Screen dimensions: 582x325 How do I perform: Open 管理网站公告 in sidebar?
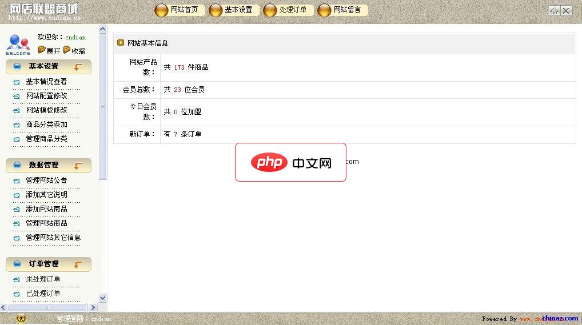point(46,180)
